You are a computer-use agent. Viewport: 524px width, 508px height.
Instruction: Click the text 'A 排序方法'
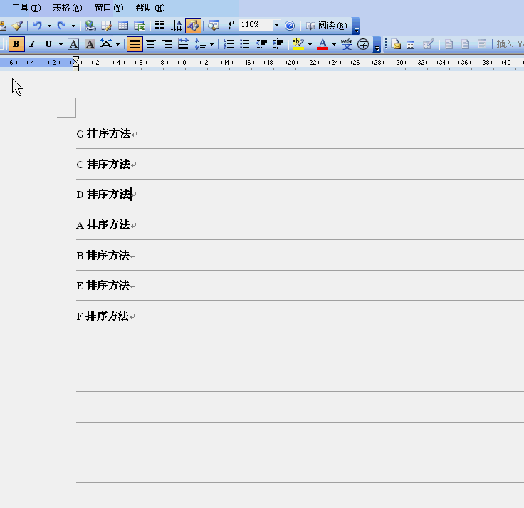coord(103,224)
